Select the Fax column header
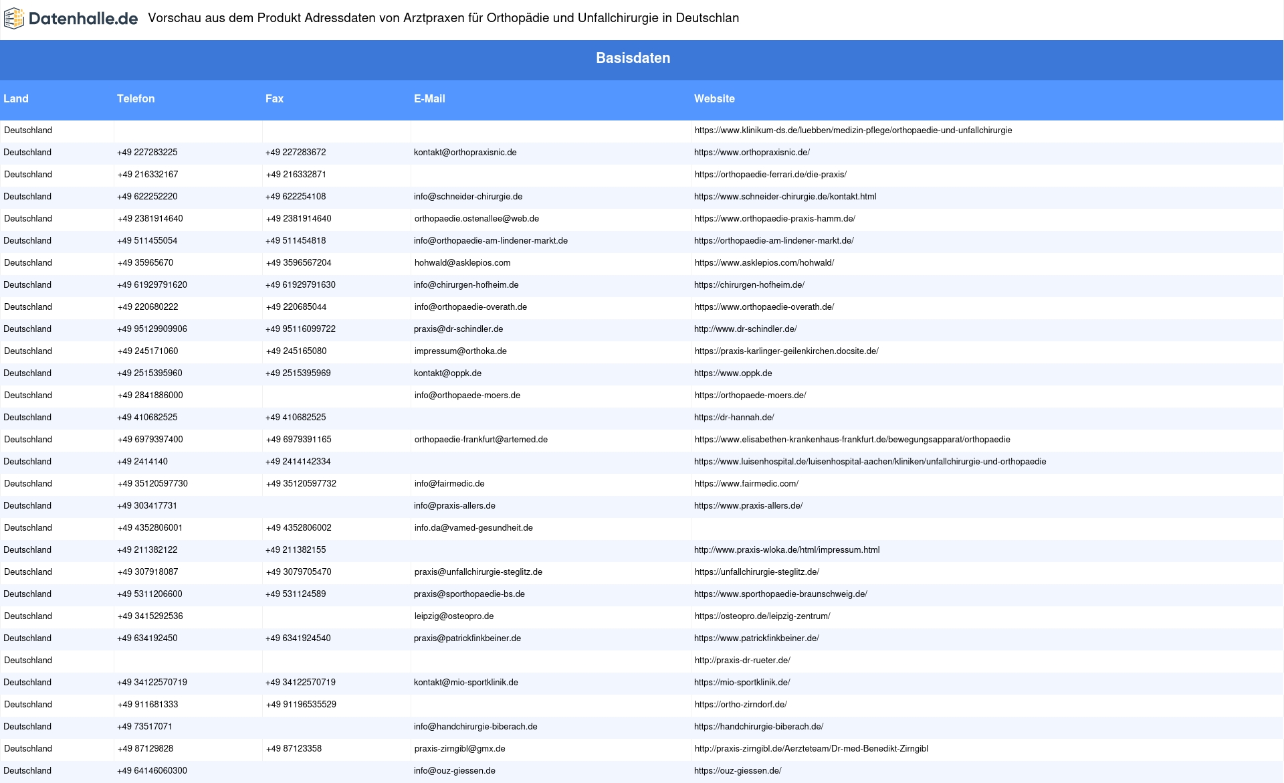1284x783 pixels. click(274, 98)
